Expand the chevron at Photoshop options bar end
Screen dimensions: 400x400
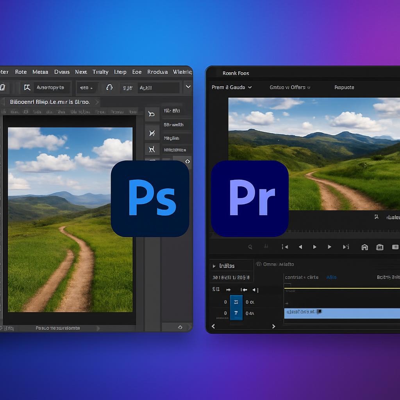click(x=188, y=87)
